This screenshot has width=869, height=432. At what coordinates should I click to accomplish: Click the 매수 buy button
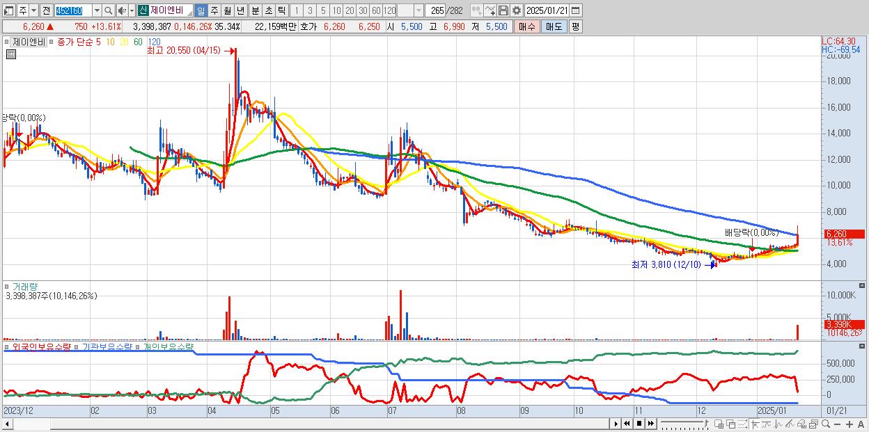click(527, 26)
